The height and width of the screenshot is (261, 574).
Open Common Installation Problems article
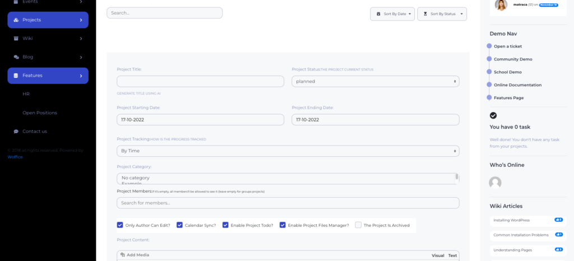click(521, 235)
